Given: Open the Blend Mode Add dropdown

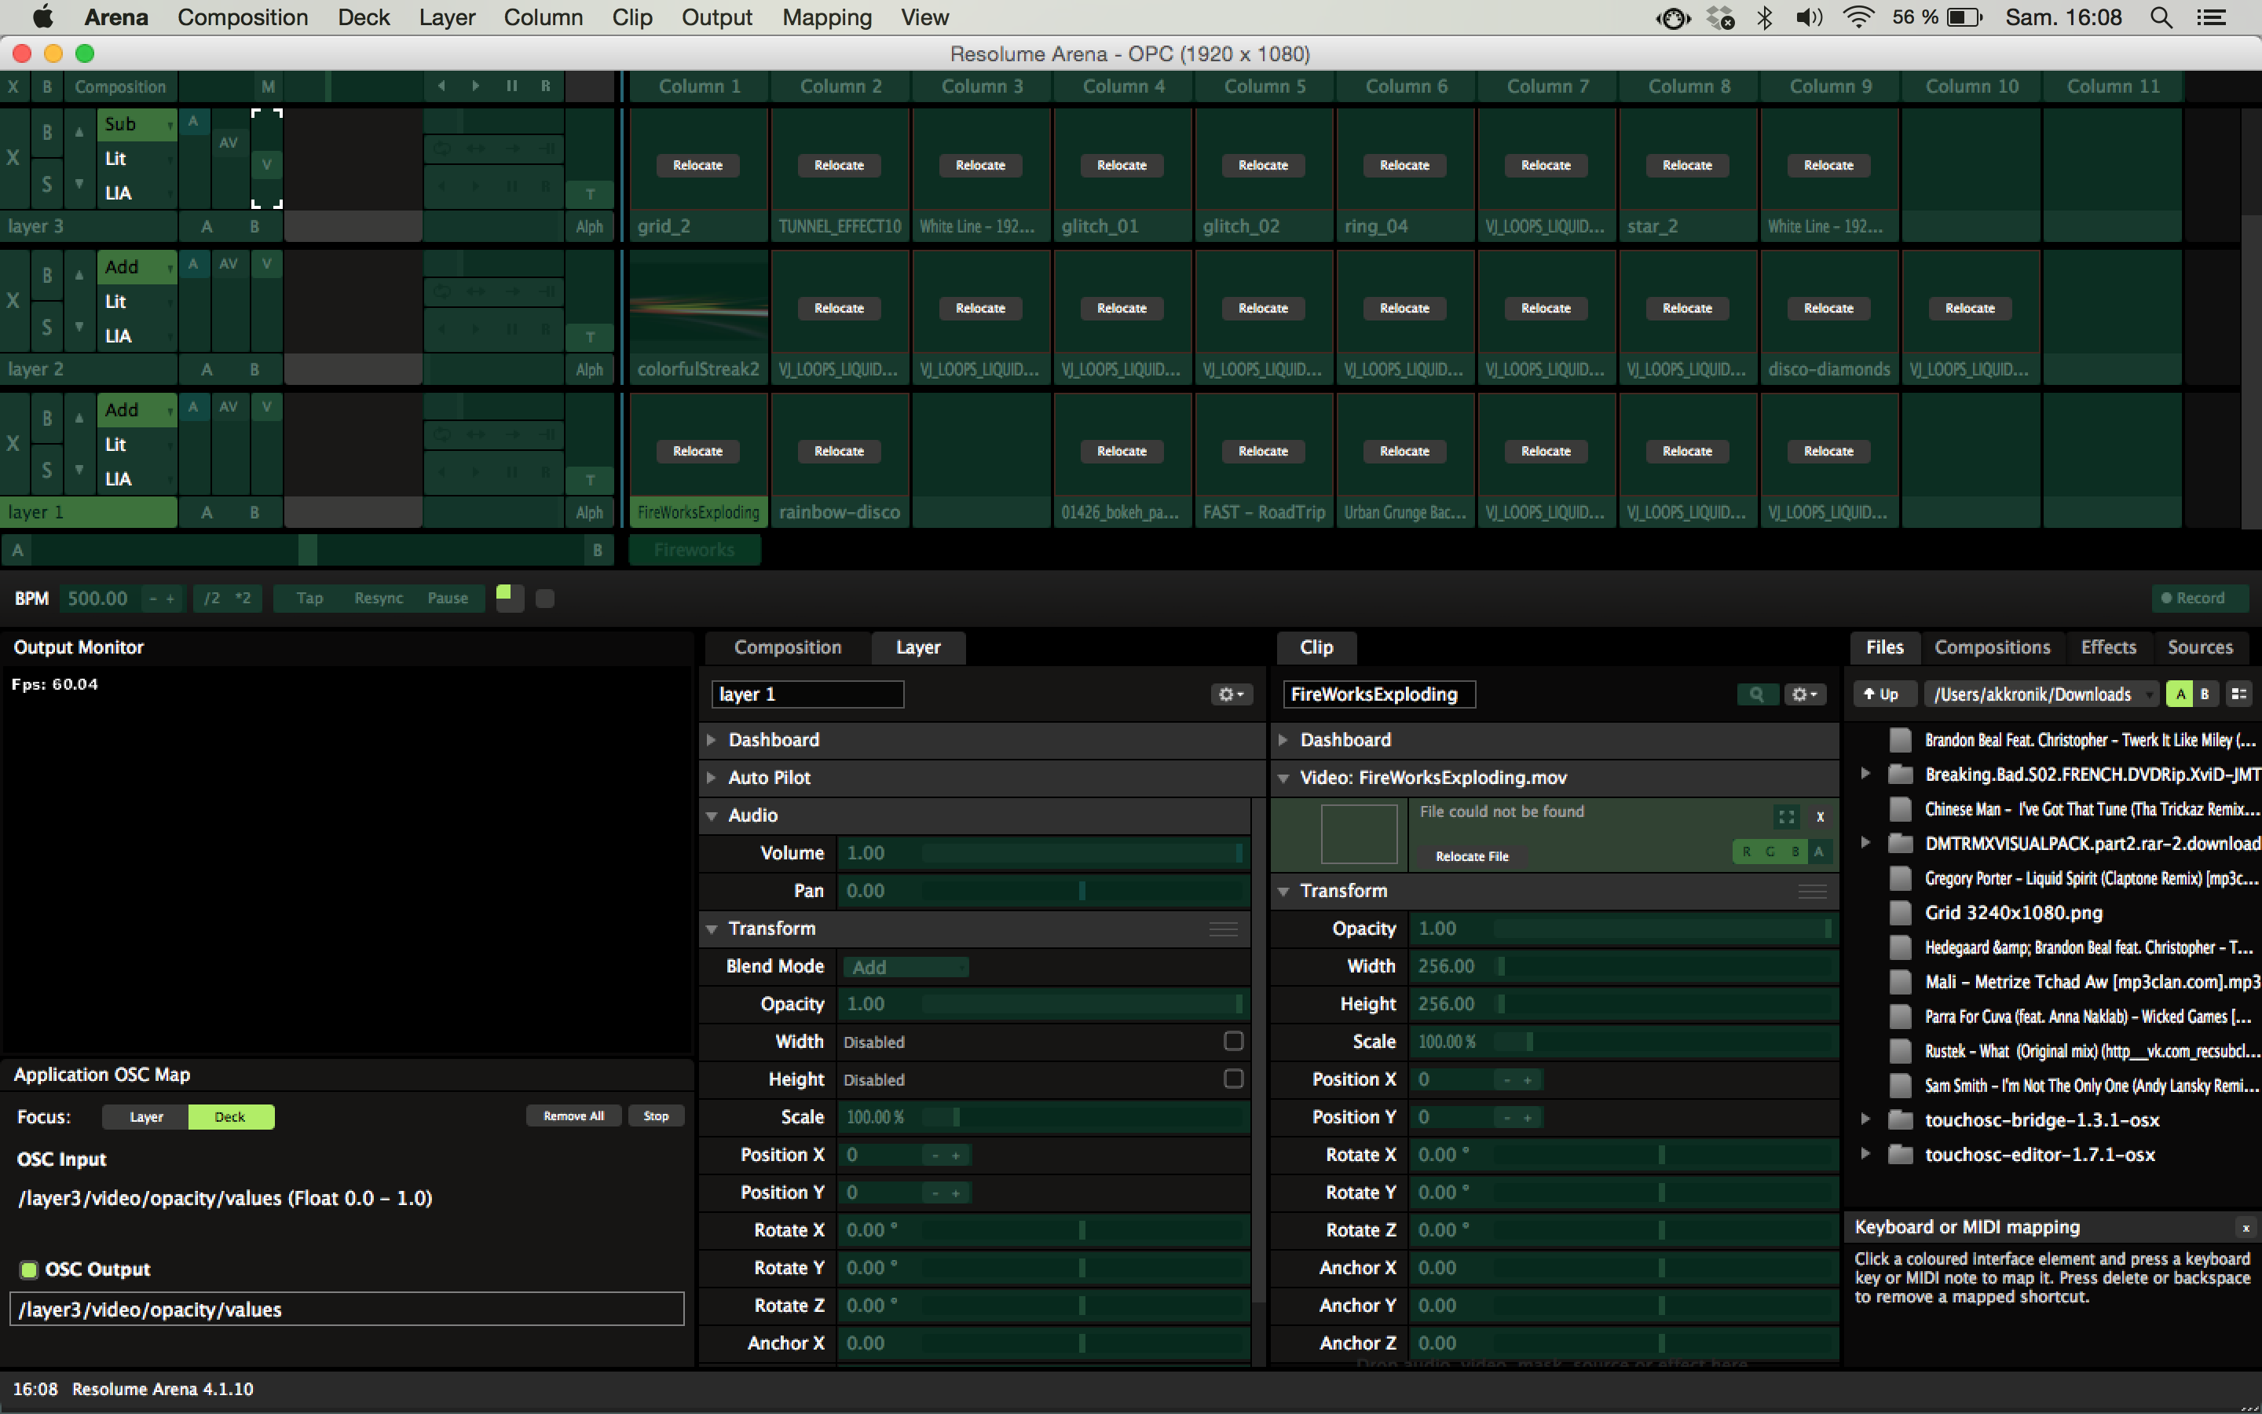Looking at the screenshot, I should (905, 967).
